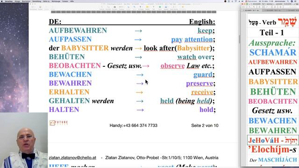Viewport: 299px width, 168px height.
Task: Click Der MASCHÍJÁCH text in the Vorschau window
Action: coord(273,160)
